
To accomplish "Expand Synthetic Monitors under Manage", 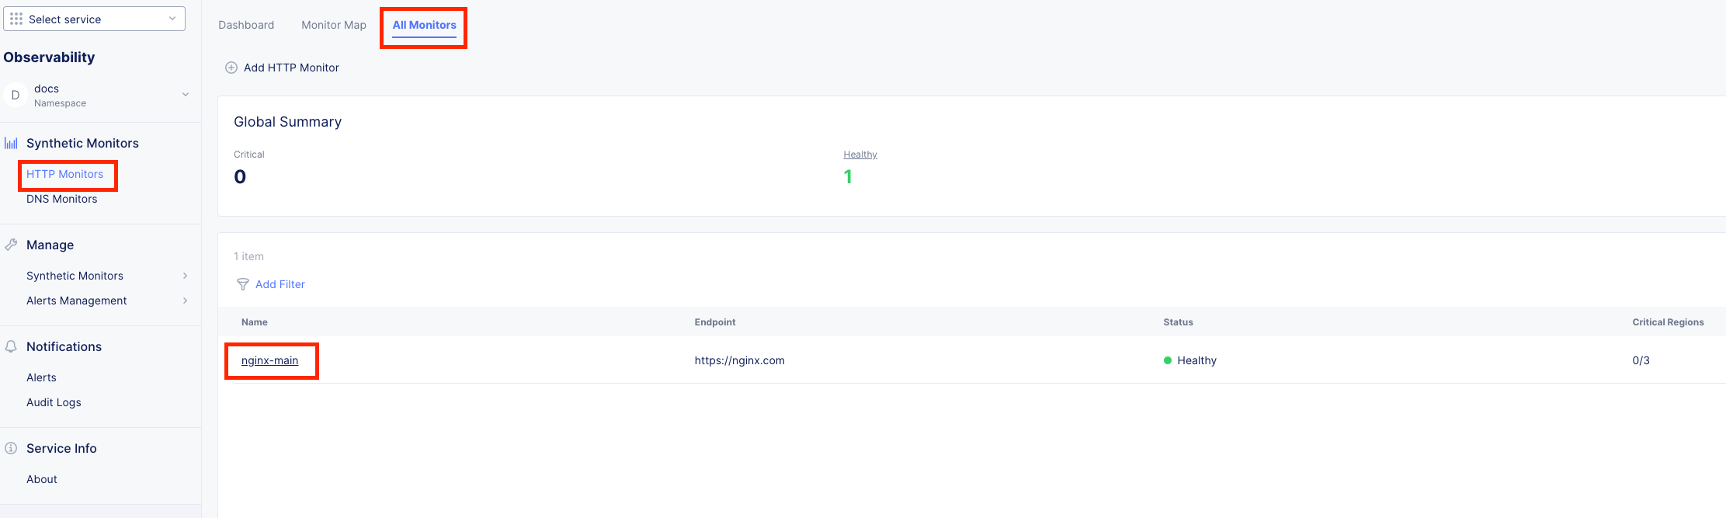I will [x=185, y=276].
